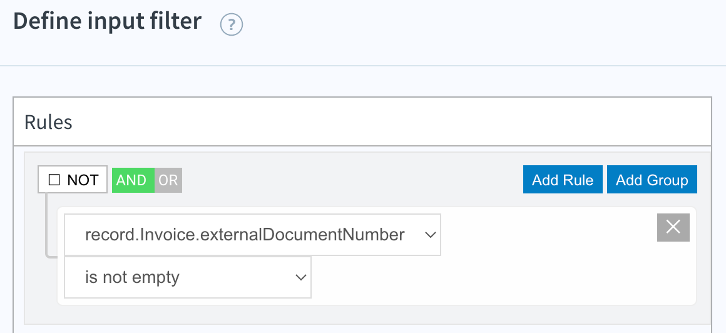Select the green AND condition toggle

133,180
